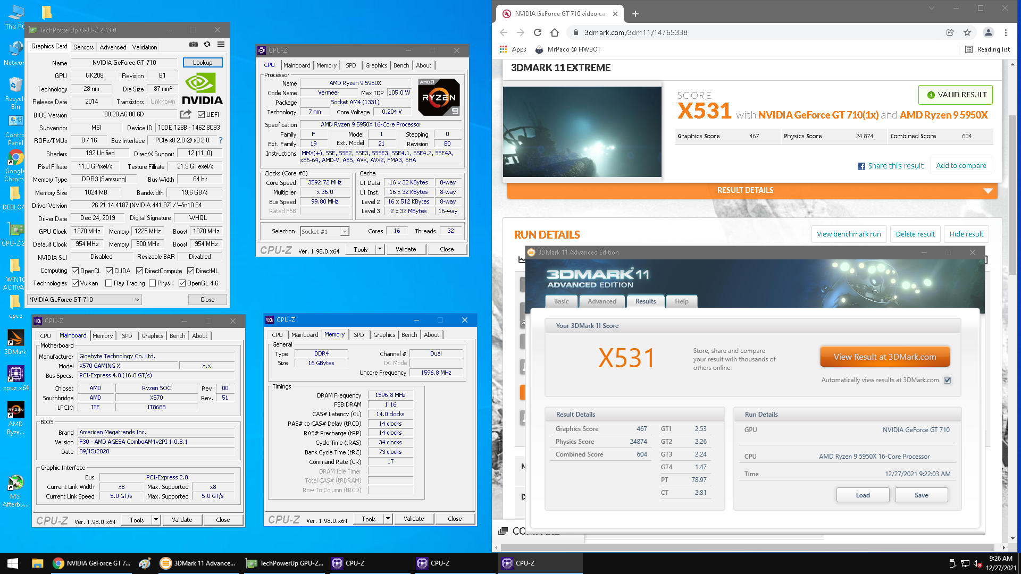Open the Help tab in 3DMark 11
This screenshot has height=574, width=1021.
tap(682, 301)
